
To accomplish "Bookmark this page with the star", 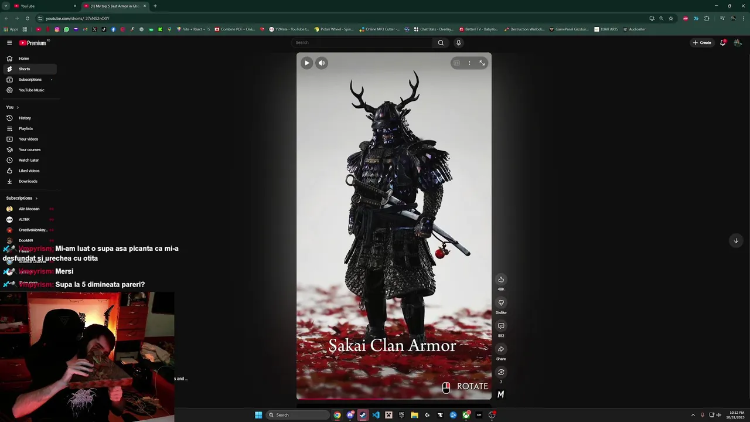I will click(671, 18).
